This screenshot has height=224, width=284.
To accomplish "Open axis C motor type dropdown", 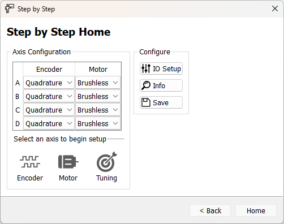I will click(x=98, y=110).
